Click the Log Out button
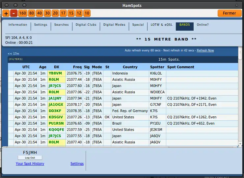The height and width of the screenshot is (178, 244). [x=30, y=158]
